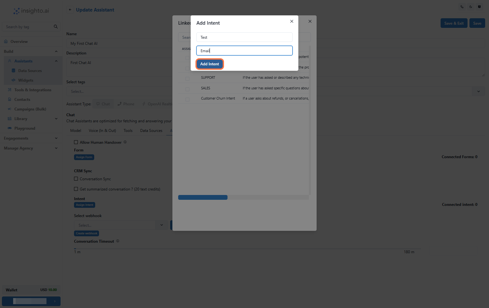Collapse the Build section chevron
Screen dimensions: 489x308
point(56,51)
